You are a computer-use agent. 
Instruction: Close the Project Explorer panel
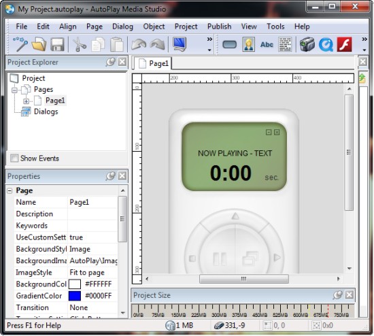point(122,62)
